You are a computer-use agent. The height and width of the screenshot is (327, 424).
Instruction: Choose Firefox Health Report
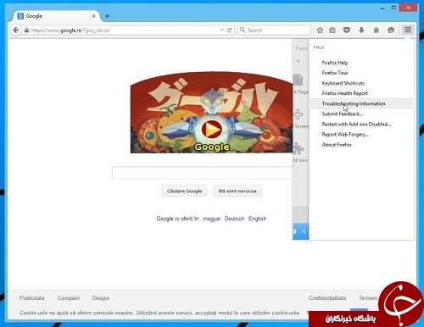point(345,93)
